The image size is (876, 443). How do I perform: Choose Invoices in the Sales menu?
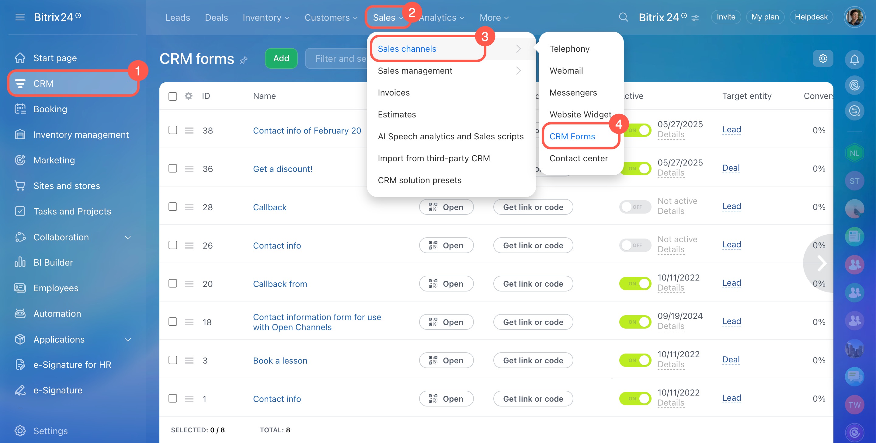click(394, 92)
